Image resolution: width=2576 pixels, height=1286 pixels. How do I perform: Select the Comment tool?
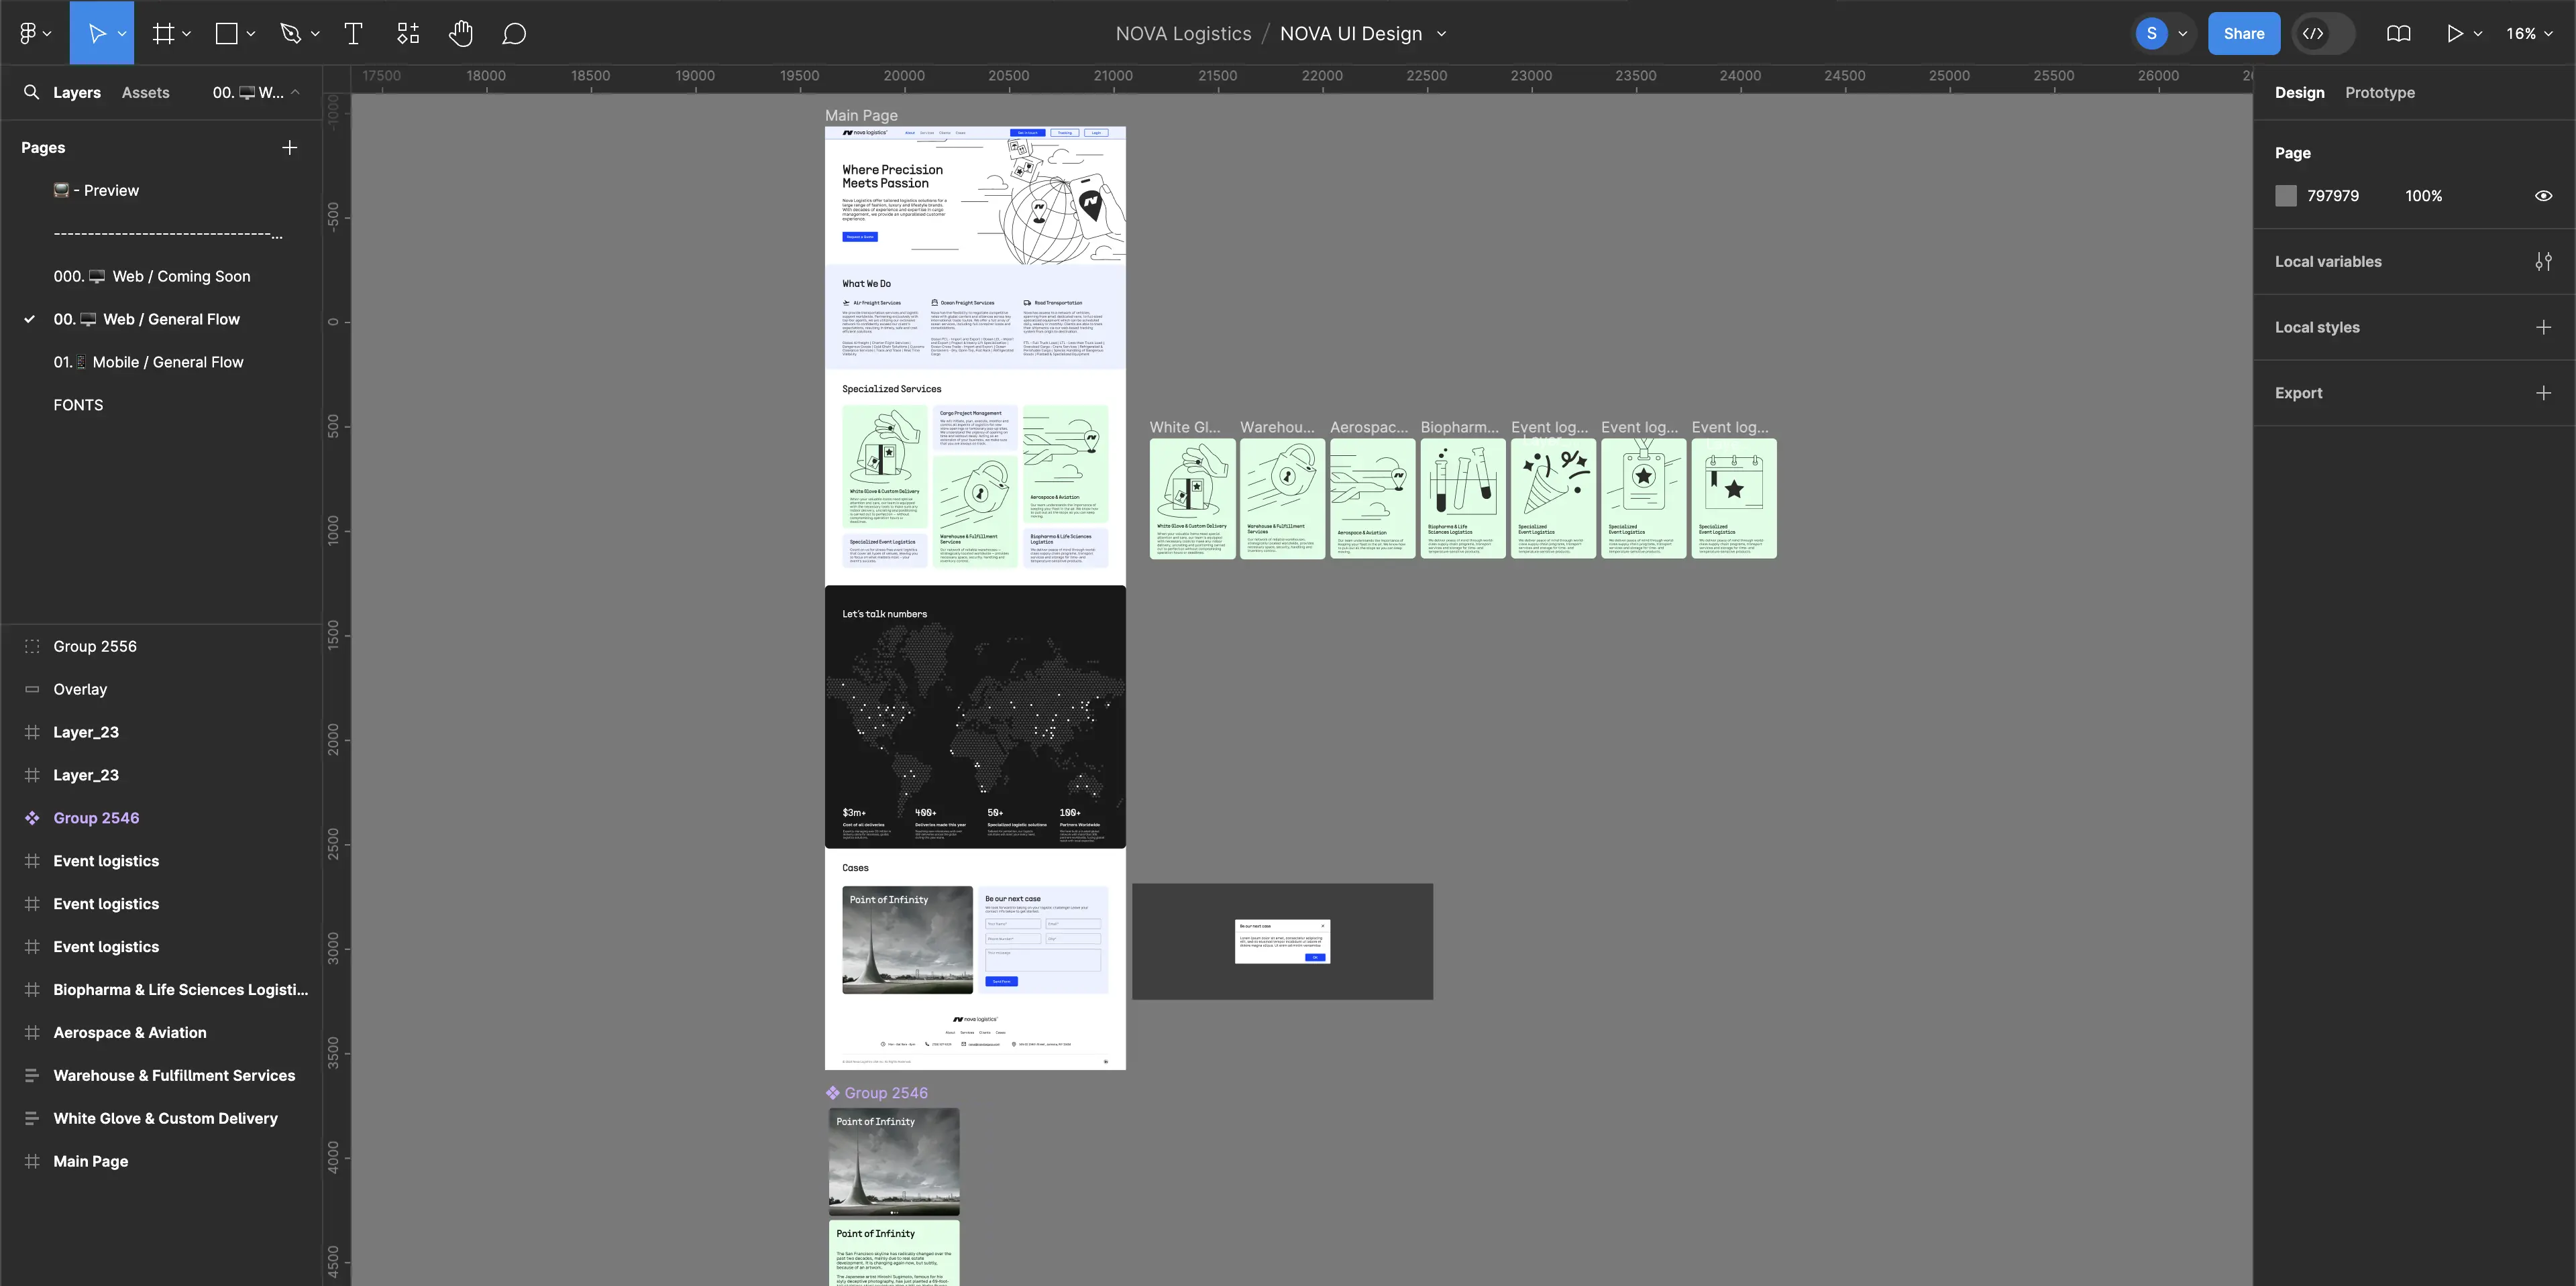514,33
